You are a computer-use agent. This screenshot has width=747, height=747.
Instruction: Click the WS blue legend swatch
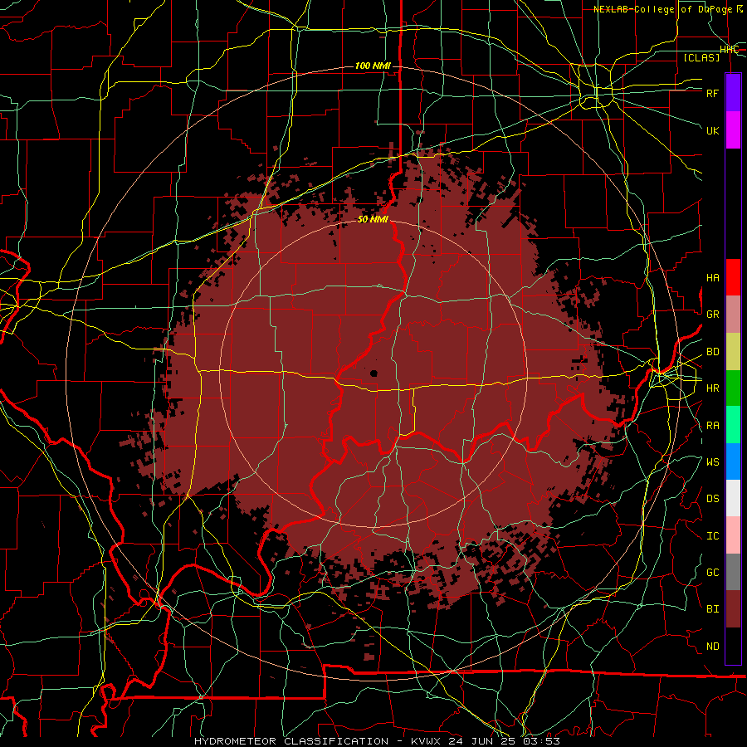pyautogui.click(x=733, y=461)
